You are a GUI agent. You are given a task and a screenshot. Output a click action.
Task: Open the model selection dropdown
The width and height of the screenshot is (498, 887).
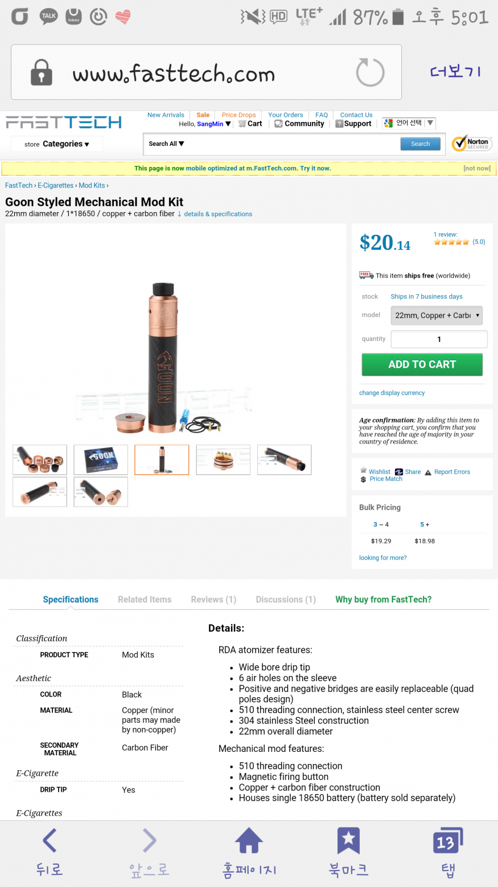tap(437, 315)
